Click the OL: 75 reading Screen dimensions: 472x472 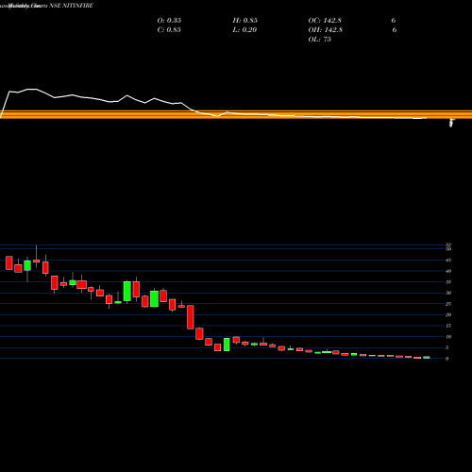[320, 40]
